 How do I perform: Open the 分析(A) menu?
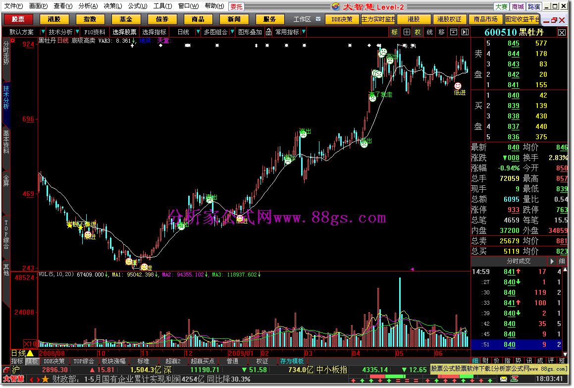88,6
